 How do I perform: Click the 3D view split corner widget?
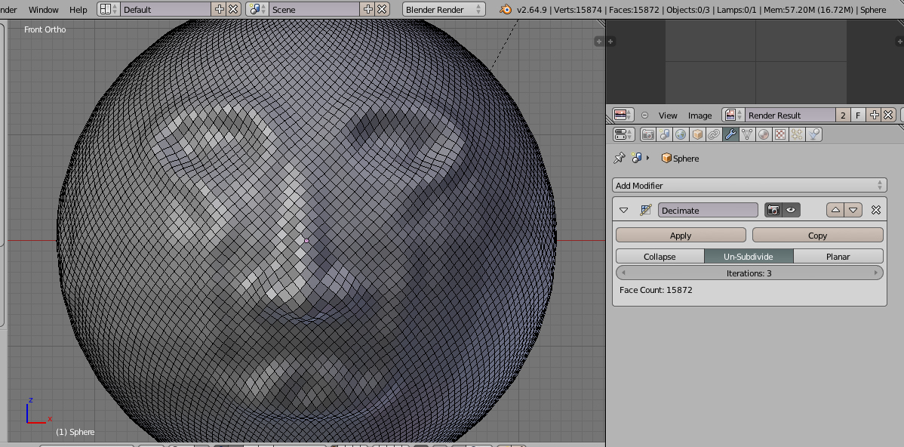click(601, 23)
